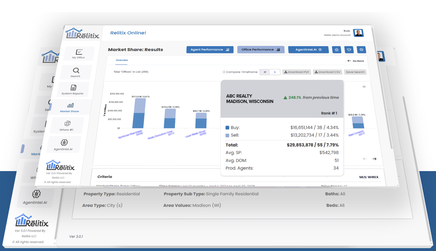Click the Relitix logo in back window footer
The image size is (436, 251).
point(32,220)
